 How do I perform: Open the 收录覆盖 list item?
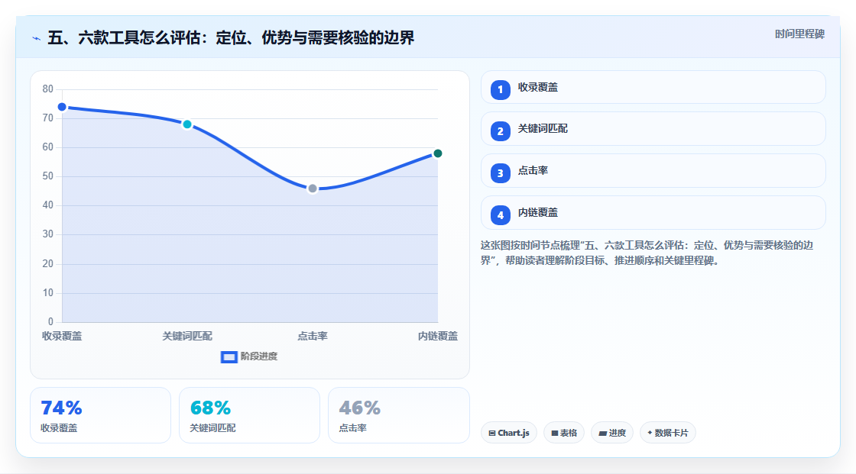pos(653,87)
